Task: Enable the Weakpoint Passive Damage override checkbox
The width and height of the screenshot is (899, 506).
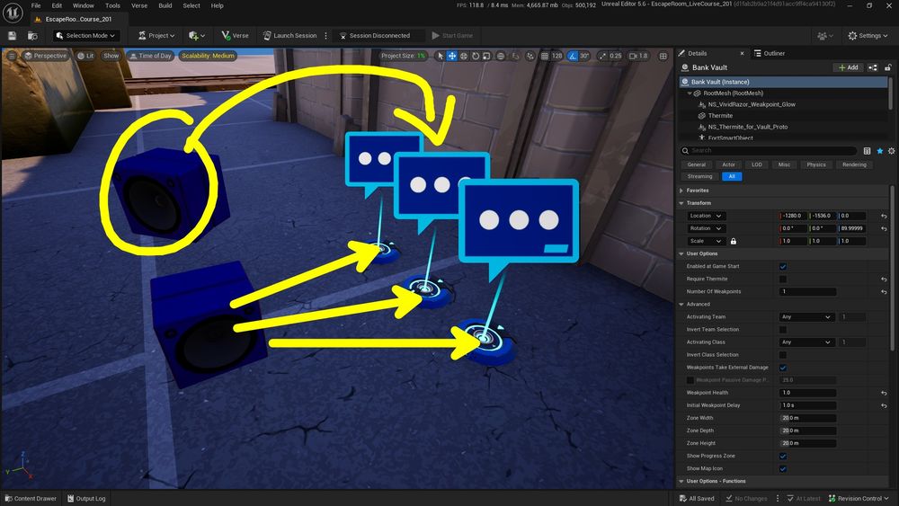Action: tap(690, 380)
